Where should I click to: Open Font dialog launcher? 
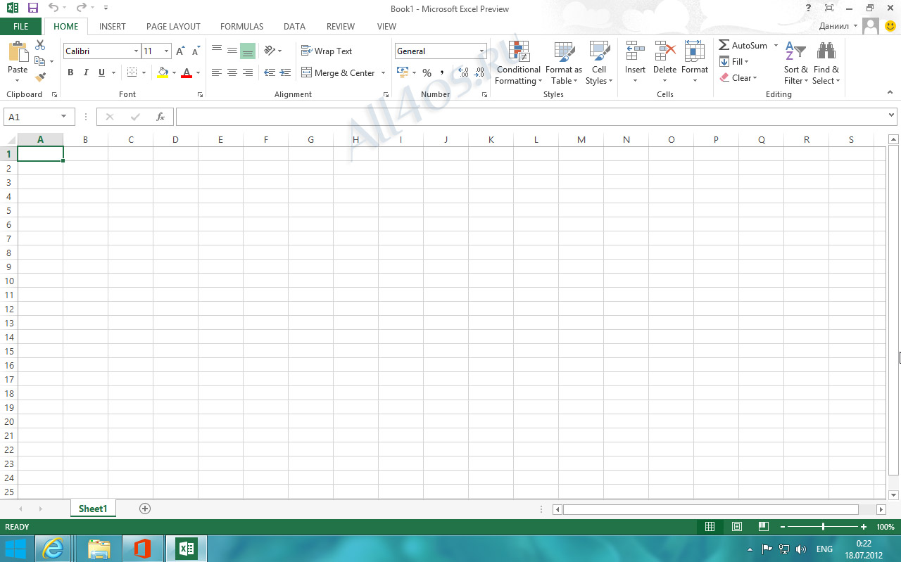pos(200,94)
